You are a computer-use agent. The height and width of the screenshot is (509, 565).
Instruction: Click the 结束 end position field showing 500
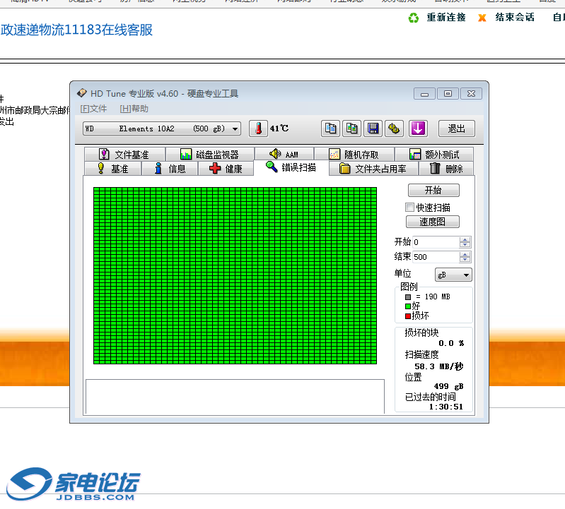436,257
